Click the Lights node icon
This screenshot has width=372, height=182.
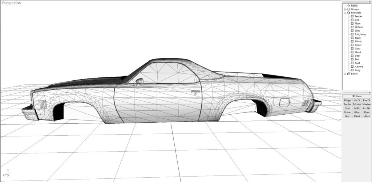coord(348,6)
